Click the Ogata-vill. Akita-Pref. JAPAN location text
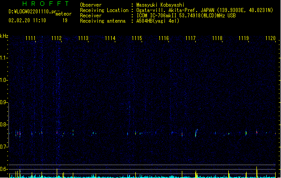The image size is (281, 178). tap(175, 10)
